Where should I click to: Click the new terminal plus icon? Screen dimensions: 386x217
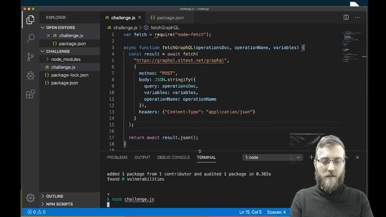pyautogui.click(x=311, y=157)
